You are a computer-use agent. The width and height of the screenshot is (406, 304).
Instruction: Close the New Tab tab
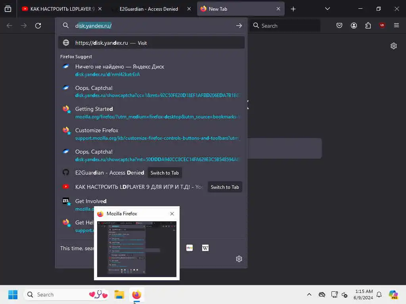click(x=278, y=9)
